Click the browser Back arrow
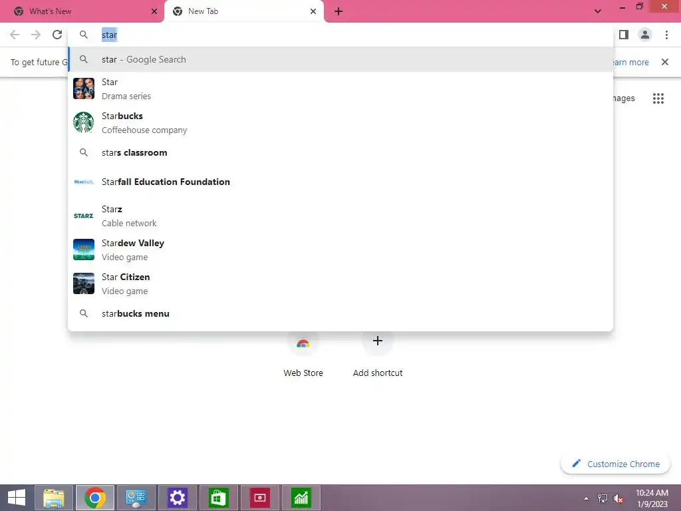 [15, 35]
